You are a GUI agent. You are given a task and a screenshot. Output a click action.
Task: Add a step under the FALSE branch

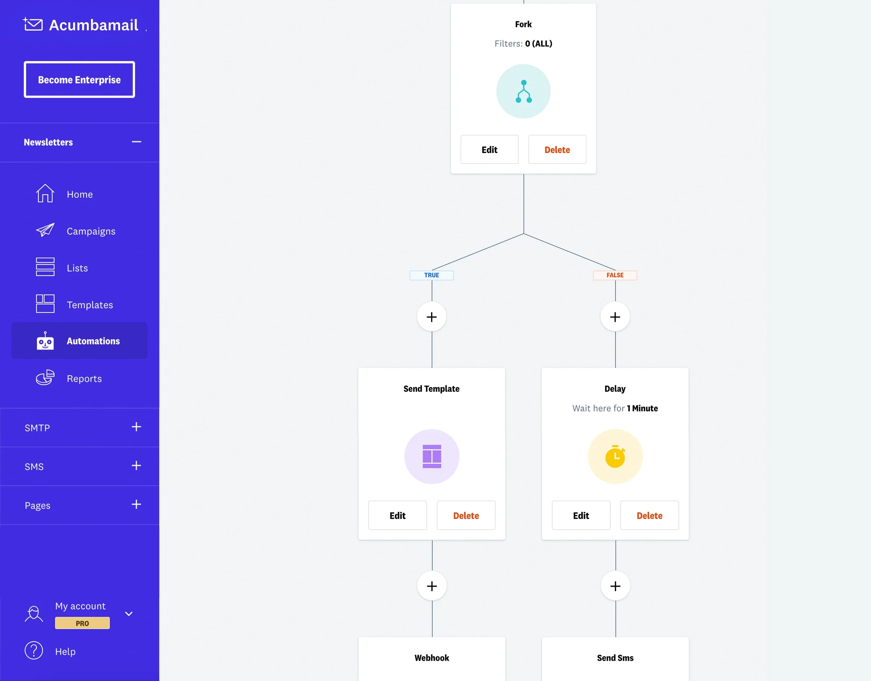pos(615,317)
